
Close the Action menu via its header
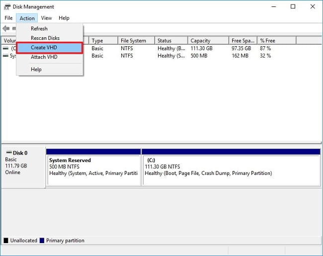pyautogui.click(x=27, y=18)
